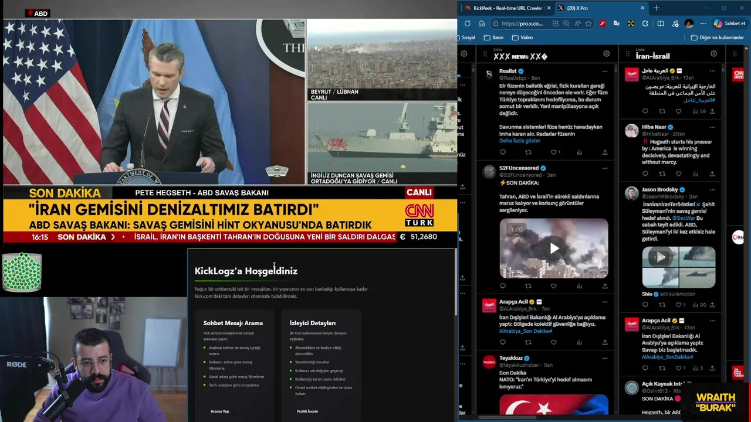
Task: Like the S2FUncensored tweet
Action: 553,286
